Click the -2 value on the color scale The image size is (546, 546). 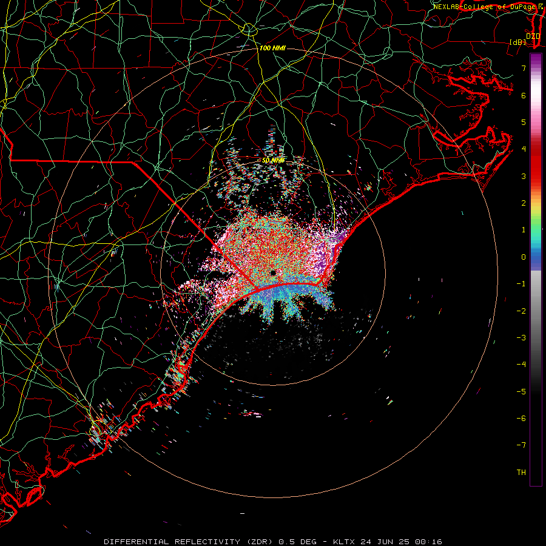[x=521, y=311]
